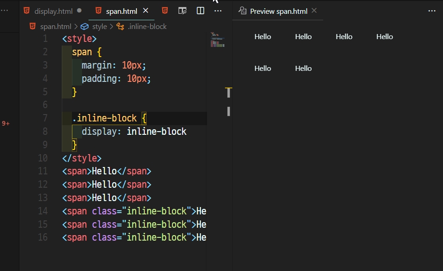Click the preview tab icon
This screenshot has height=271, width=443.
coord(242,11)
